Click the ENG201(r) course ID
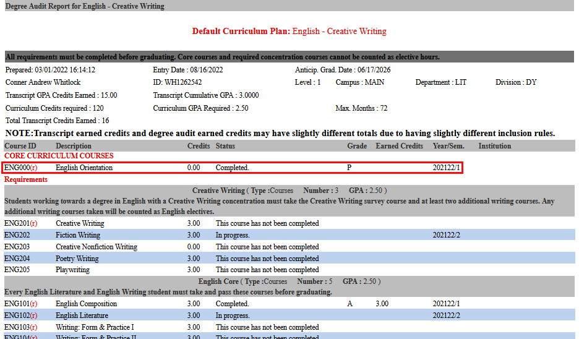The image size is (579, 339). [20, 223]
